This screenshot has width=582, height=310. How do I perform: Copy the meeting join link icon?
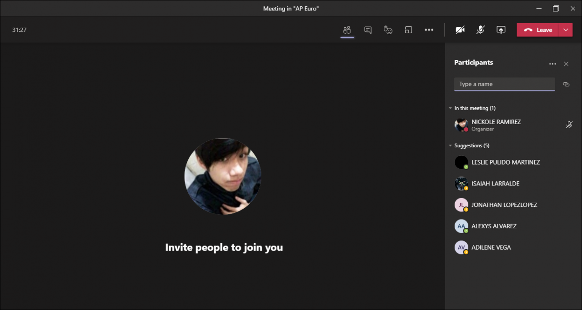point(566,84)
